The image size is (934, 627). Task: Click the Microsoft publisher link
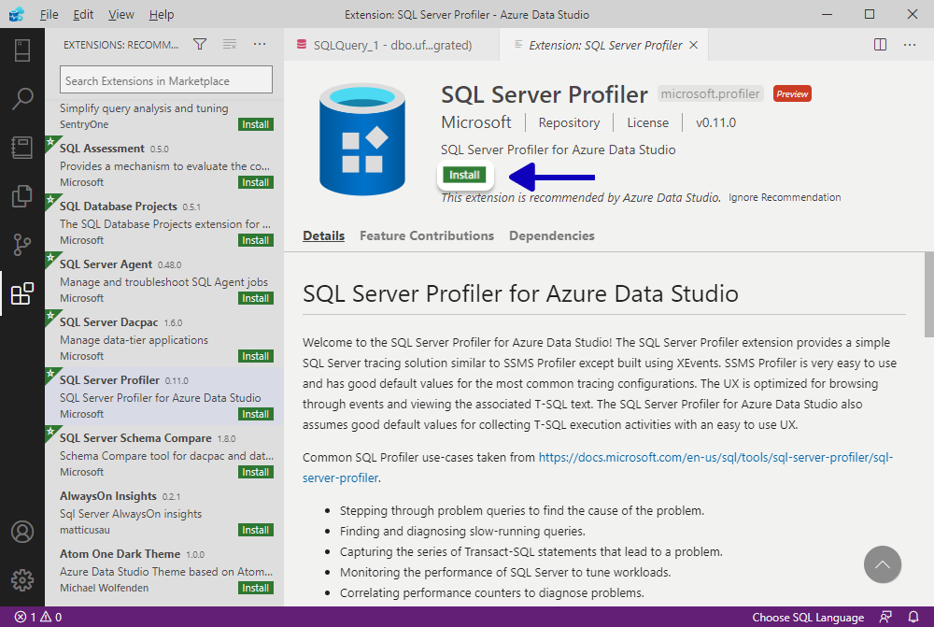pyautogui.click(x=476, y=122)
